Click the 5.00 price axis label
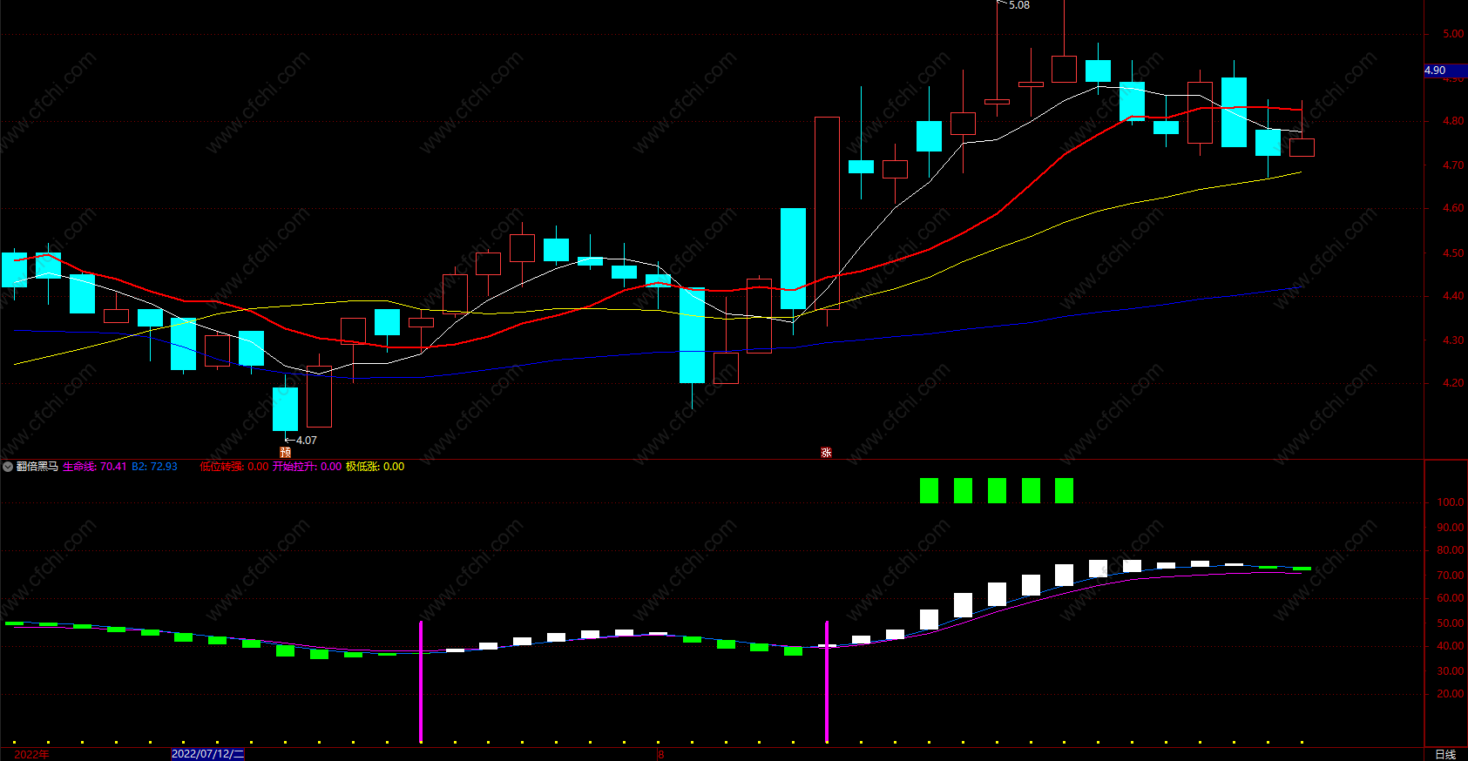This screenshot has width=1468, height=761. point(1453,34)
